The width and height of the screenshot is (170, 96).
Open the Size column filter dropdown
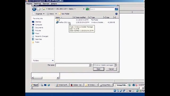[x=115, y=17]
